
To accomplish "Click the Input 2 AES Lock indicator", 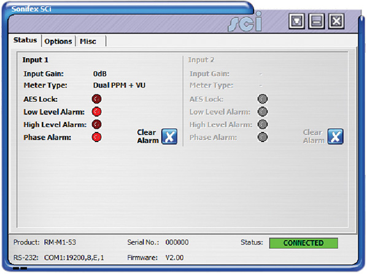I will 263,99.
